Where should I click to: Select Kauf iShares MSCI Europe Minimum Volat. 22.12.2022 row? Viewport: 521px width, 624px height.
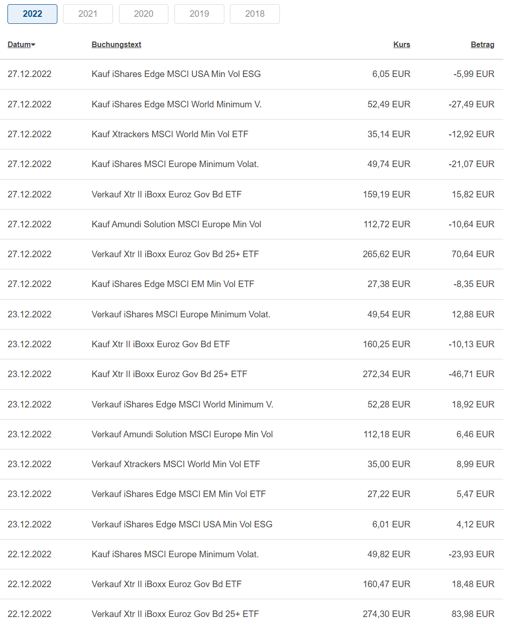[175, 554]
